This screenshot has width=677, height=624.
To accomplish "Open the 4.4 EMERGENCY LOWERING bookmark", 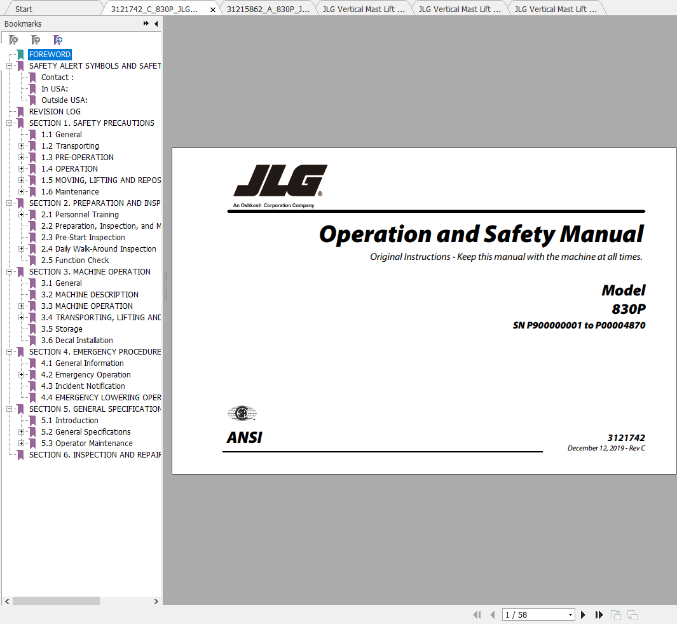I will [x=101, y=397].
